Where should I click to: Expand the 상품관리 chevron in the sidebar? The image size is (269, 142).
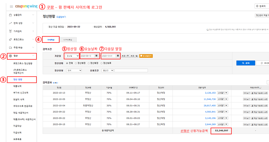[33, 15]
